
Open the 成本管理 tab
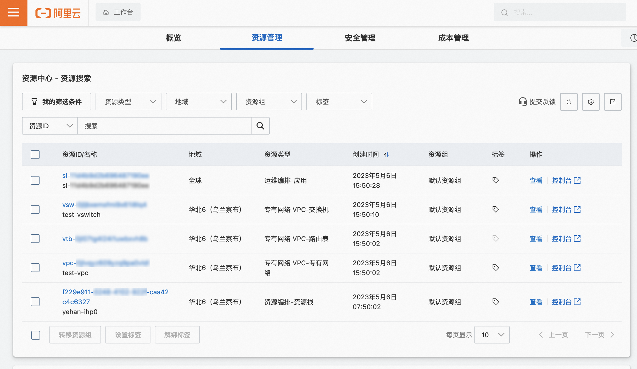point(453,38)
